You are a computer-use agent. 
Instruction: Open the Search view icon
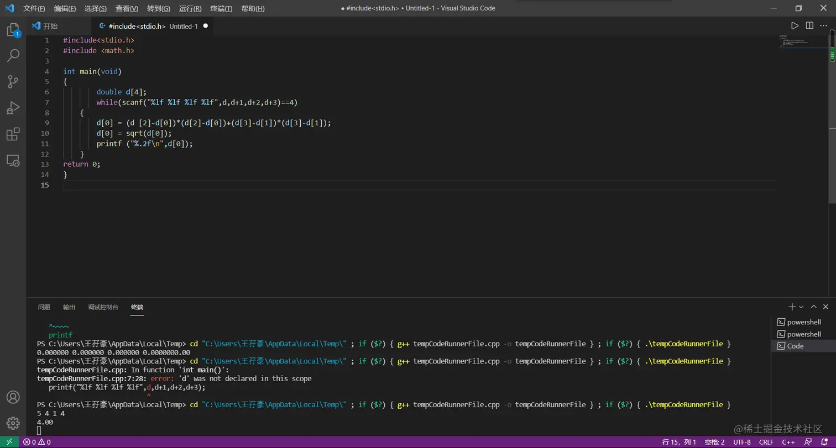[x=13, y=55]
